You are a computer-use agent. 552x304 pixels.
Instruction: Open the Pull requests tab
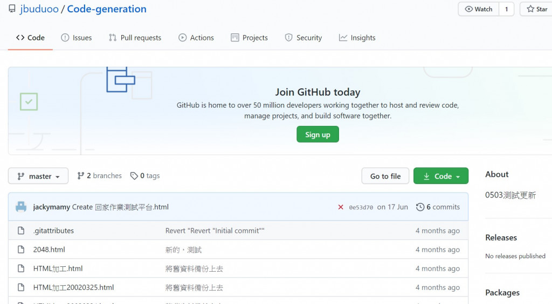pos(135,38)
